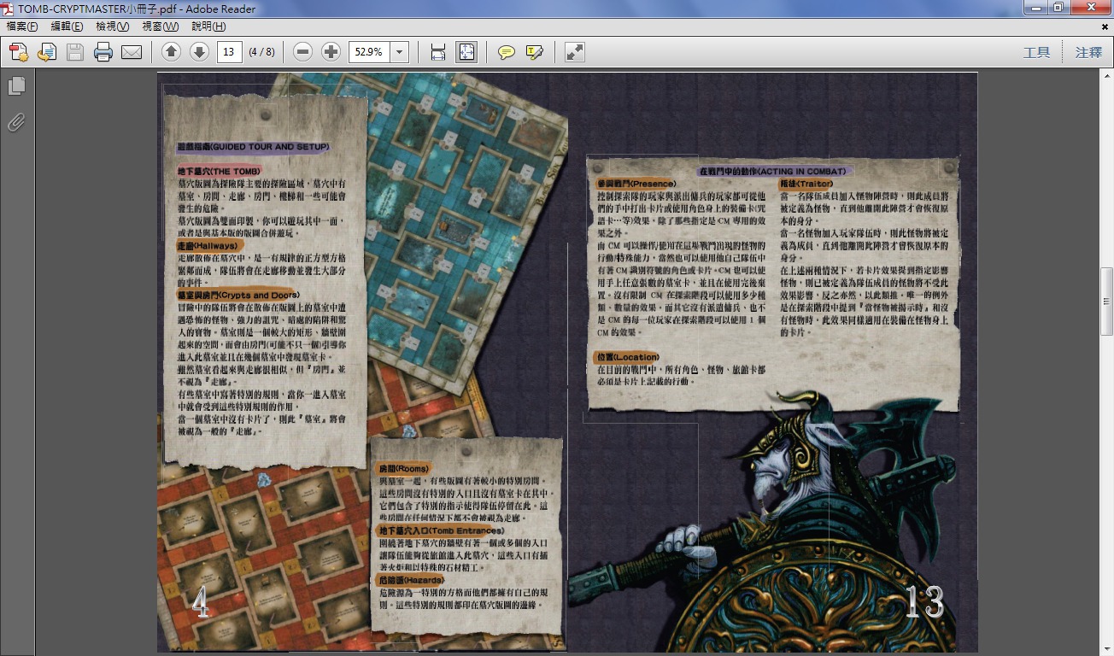Select the fit one full page icon
The image size is (1114, 656).
(466, 52)
